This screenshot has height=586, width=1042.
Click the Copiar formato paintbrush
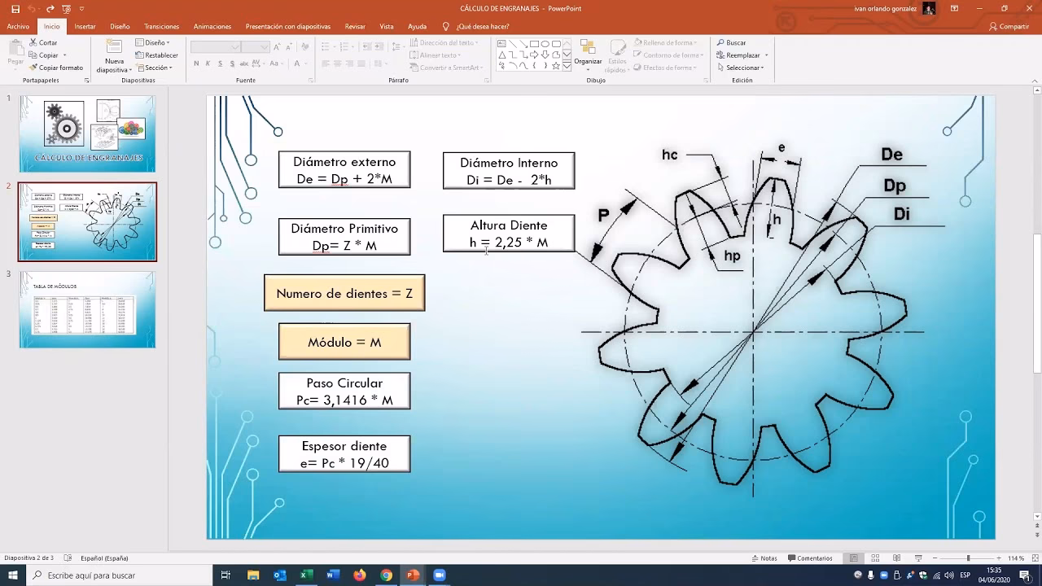33,68
